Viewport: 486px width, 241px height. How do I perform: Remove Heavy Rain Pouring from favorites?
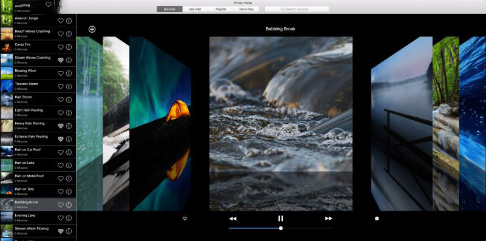tap(61, 126)
